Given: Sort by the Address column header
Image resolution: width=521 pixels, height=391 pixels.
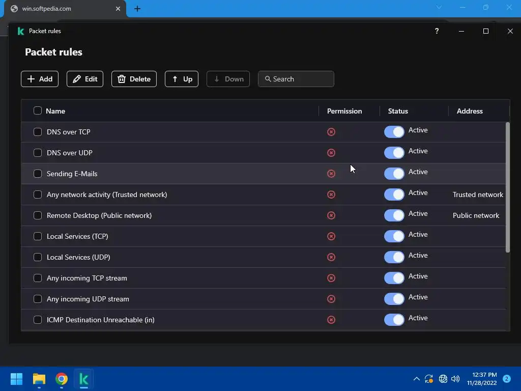Looking at the screenshot, I should [470, 111].
